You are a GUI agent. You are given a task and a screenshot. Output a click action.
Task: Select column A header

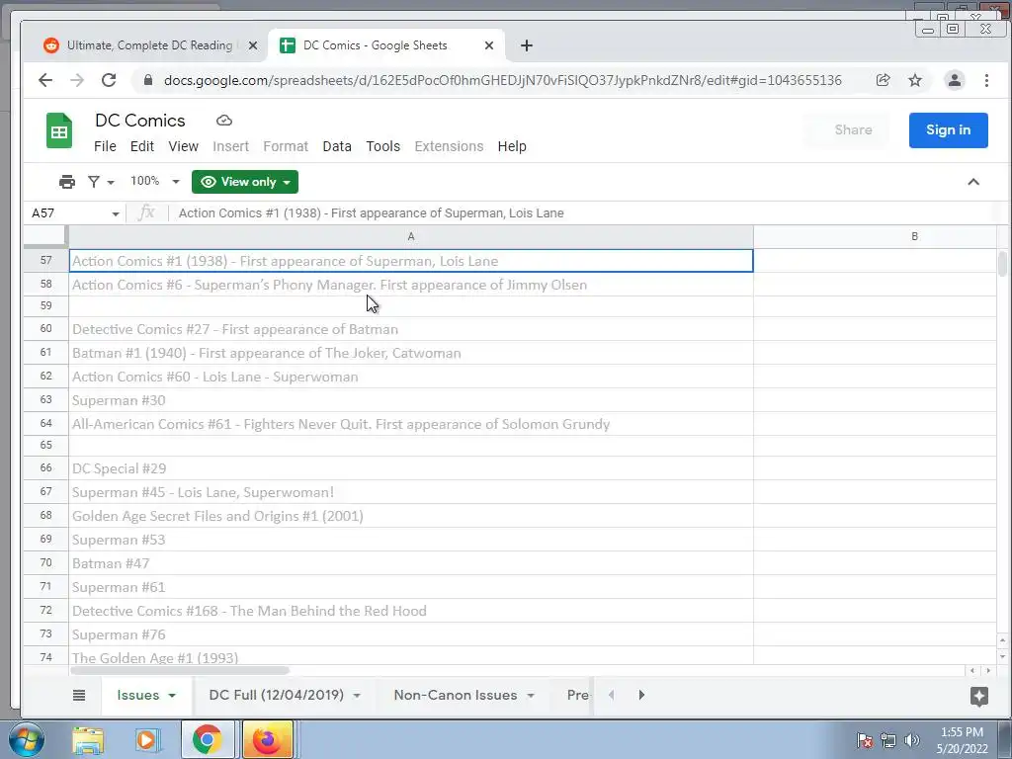pos(410,237)
